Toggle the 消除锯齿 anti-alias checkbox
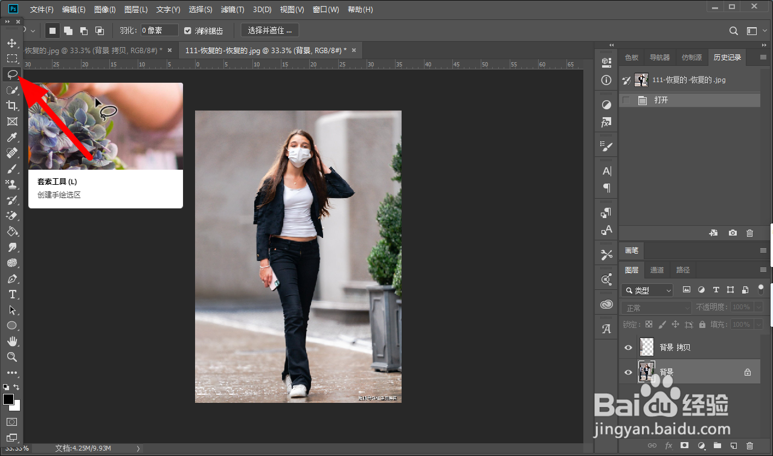The width and height of the screenshot is (773, 456). [x=188, y=30]
